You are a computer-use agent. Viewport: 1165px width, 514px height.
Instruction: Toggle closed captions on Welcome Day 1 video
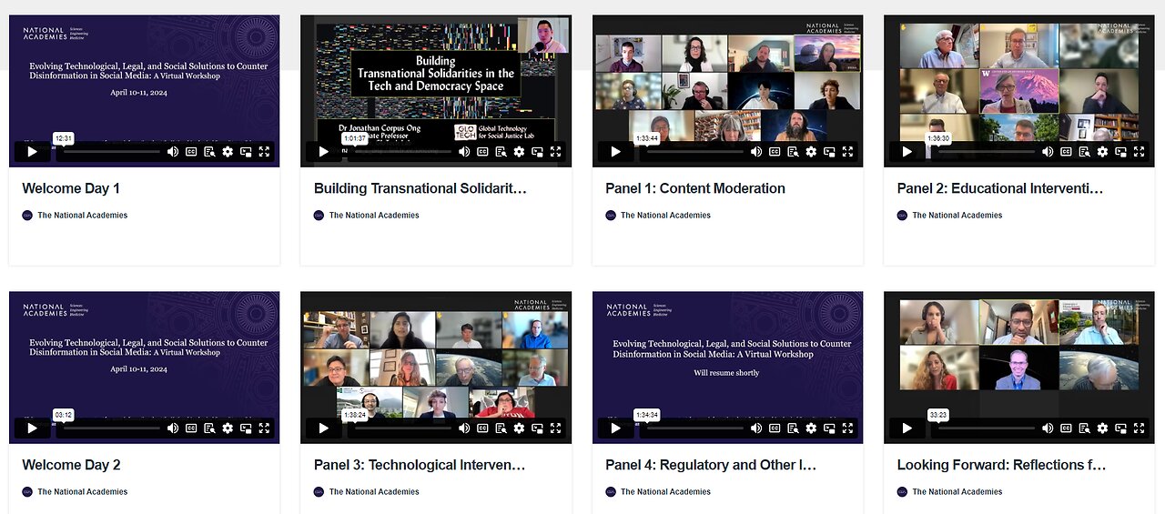(x=191, y=152)
